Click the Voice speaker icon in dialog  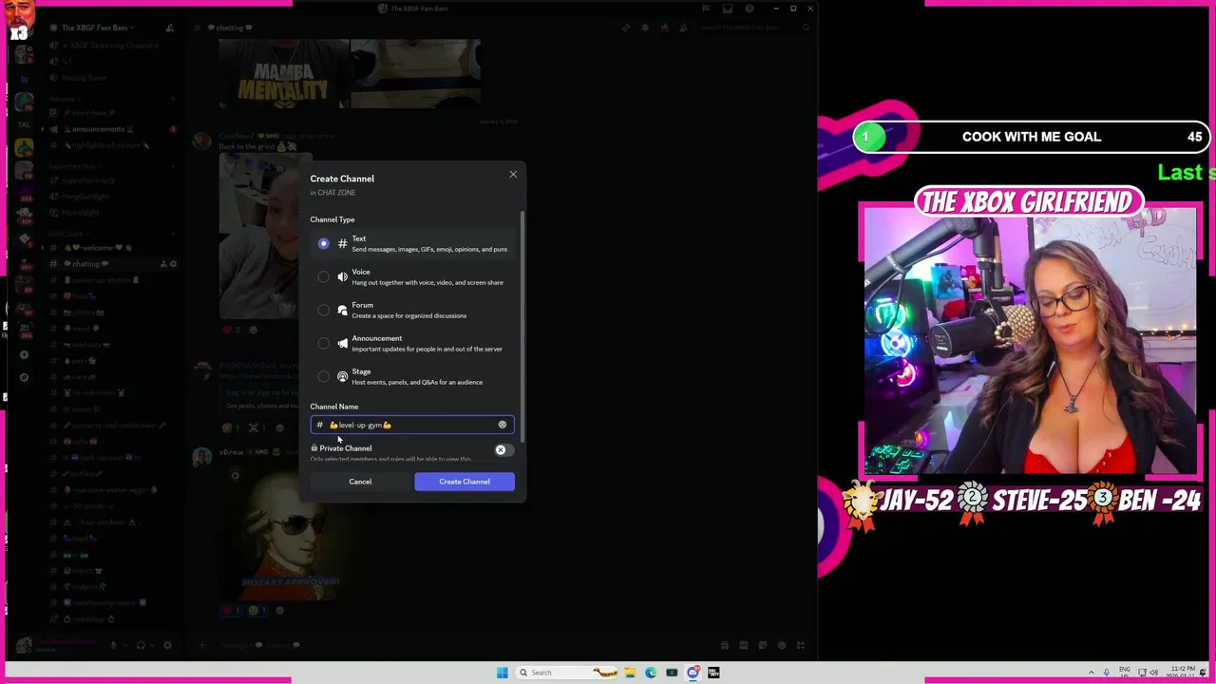click(x=342, y=277)
